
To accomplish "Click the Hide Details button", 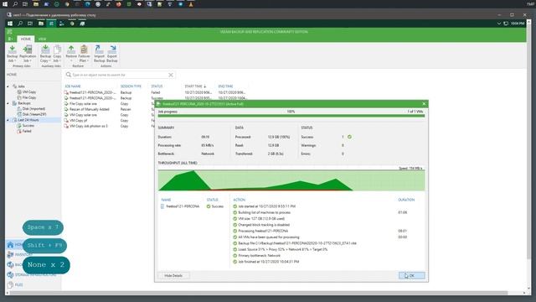I will [173, 275].
